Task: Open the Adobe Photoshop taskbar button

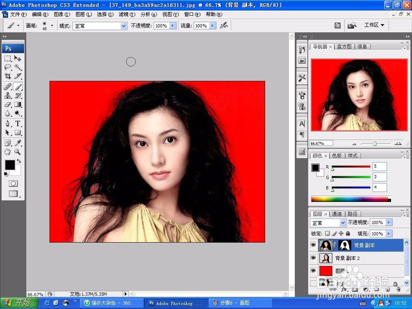Action: pyautogui.click(x=176, y=303)
